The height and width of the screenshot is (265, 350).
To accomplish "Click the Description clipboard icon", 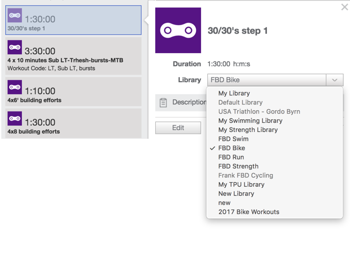I will (163, 103).
